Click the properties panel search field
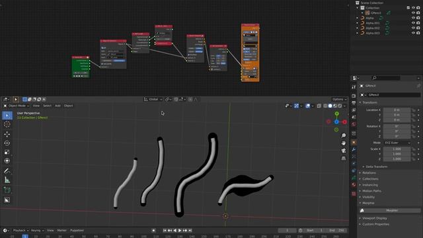This screenshot has width=423, height=238. [386, 78]
